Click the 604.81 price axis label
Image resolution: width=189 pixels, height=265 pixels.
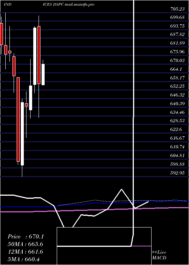click(177, 155)
